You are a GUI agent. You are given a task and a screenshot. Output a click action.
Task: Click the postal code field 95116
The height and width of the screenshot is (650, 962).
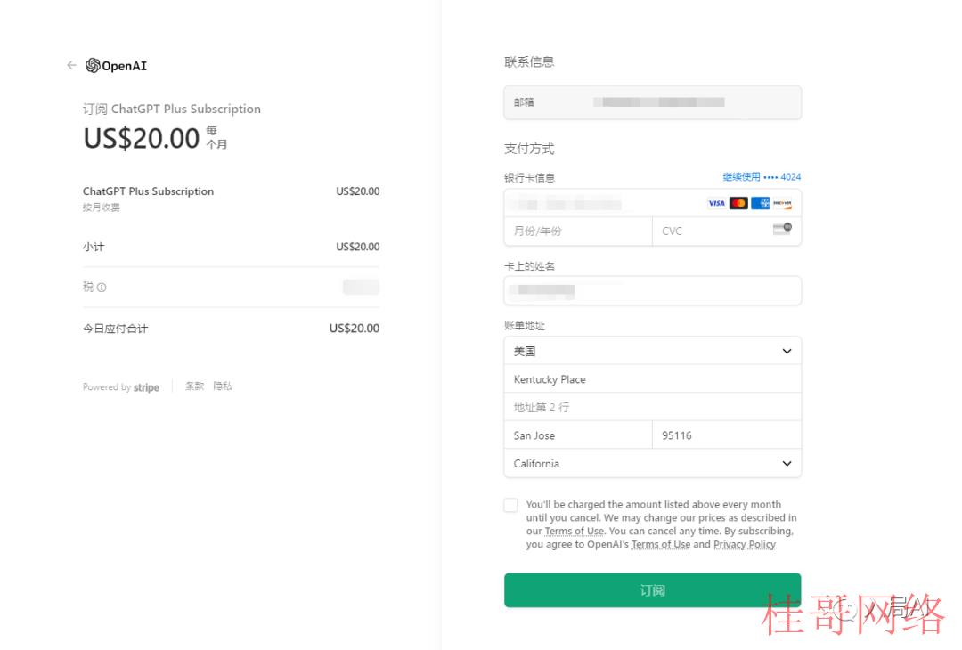click(x=726, y=435)
